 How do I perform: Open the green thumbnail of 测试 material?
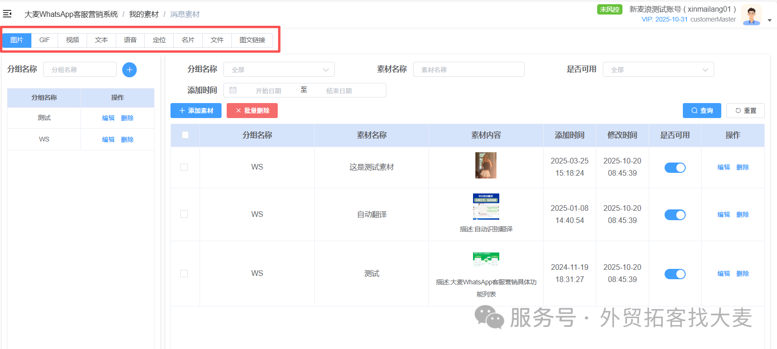[x=486, y=260]
